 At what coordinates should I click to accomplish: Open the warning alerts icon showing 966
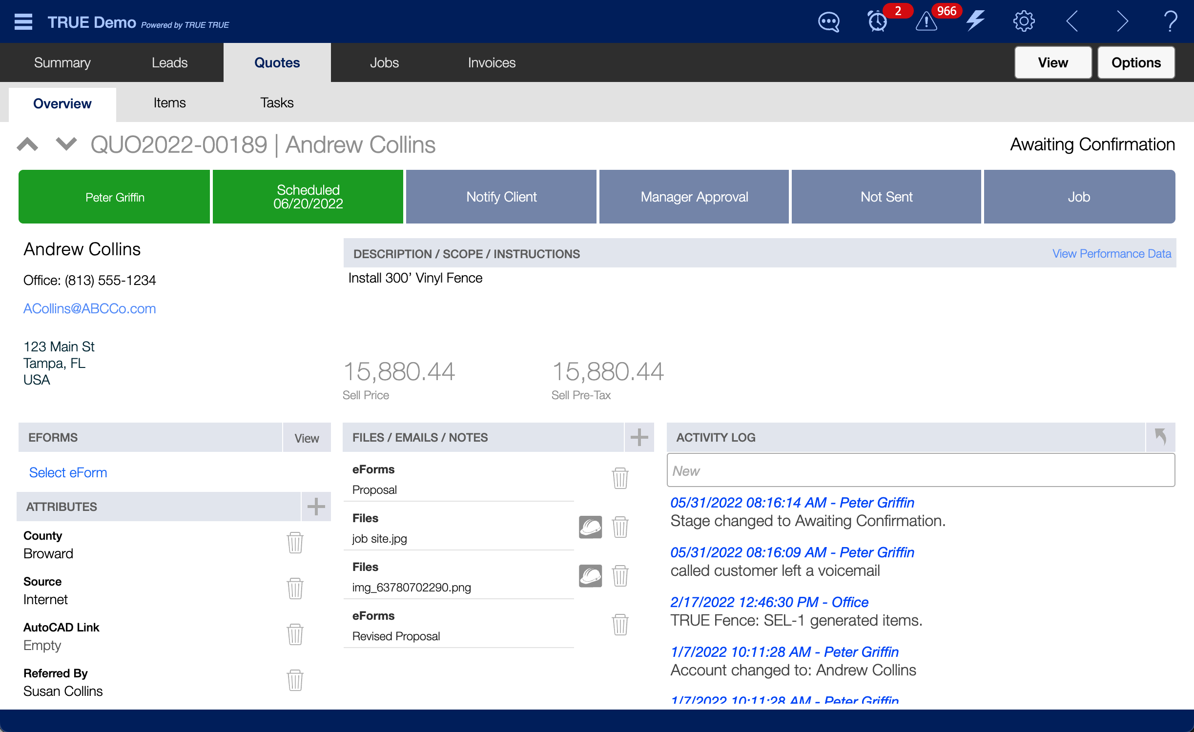tap(926, 22)
